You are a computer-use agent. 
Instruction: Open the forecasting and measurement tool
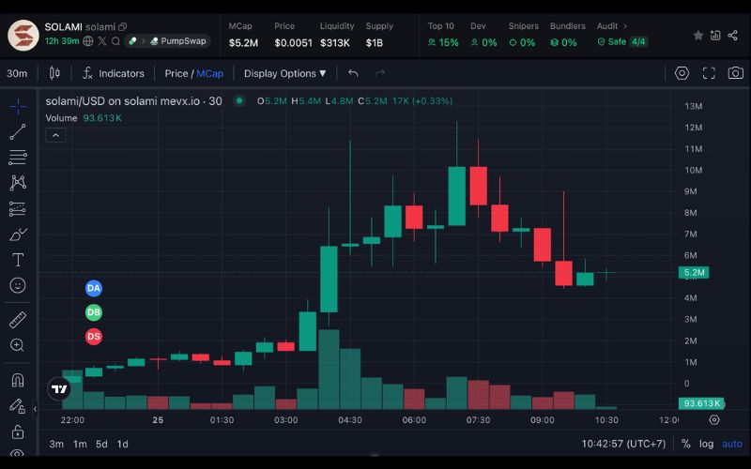click(18, 208)
